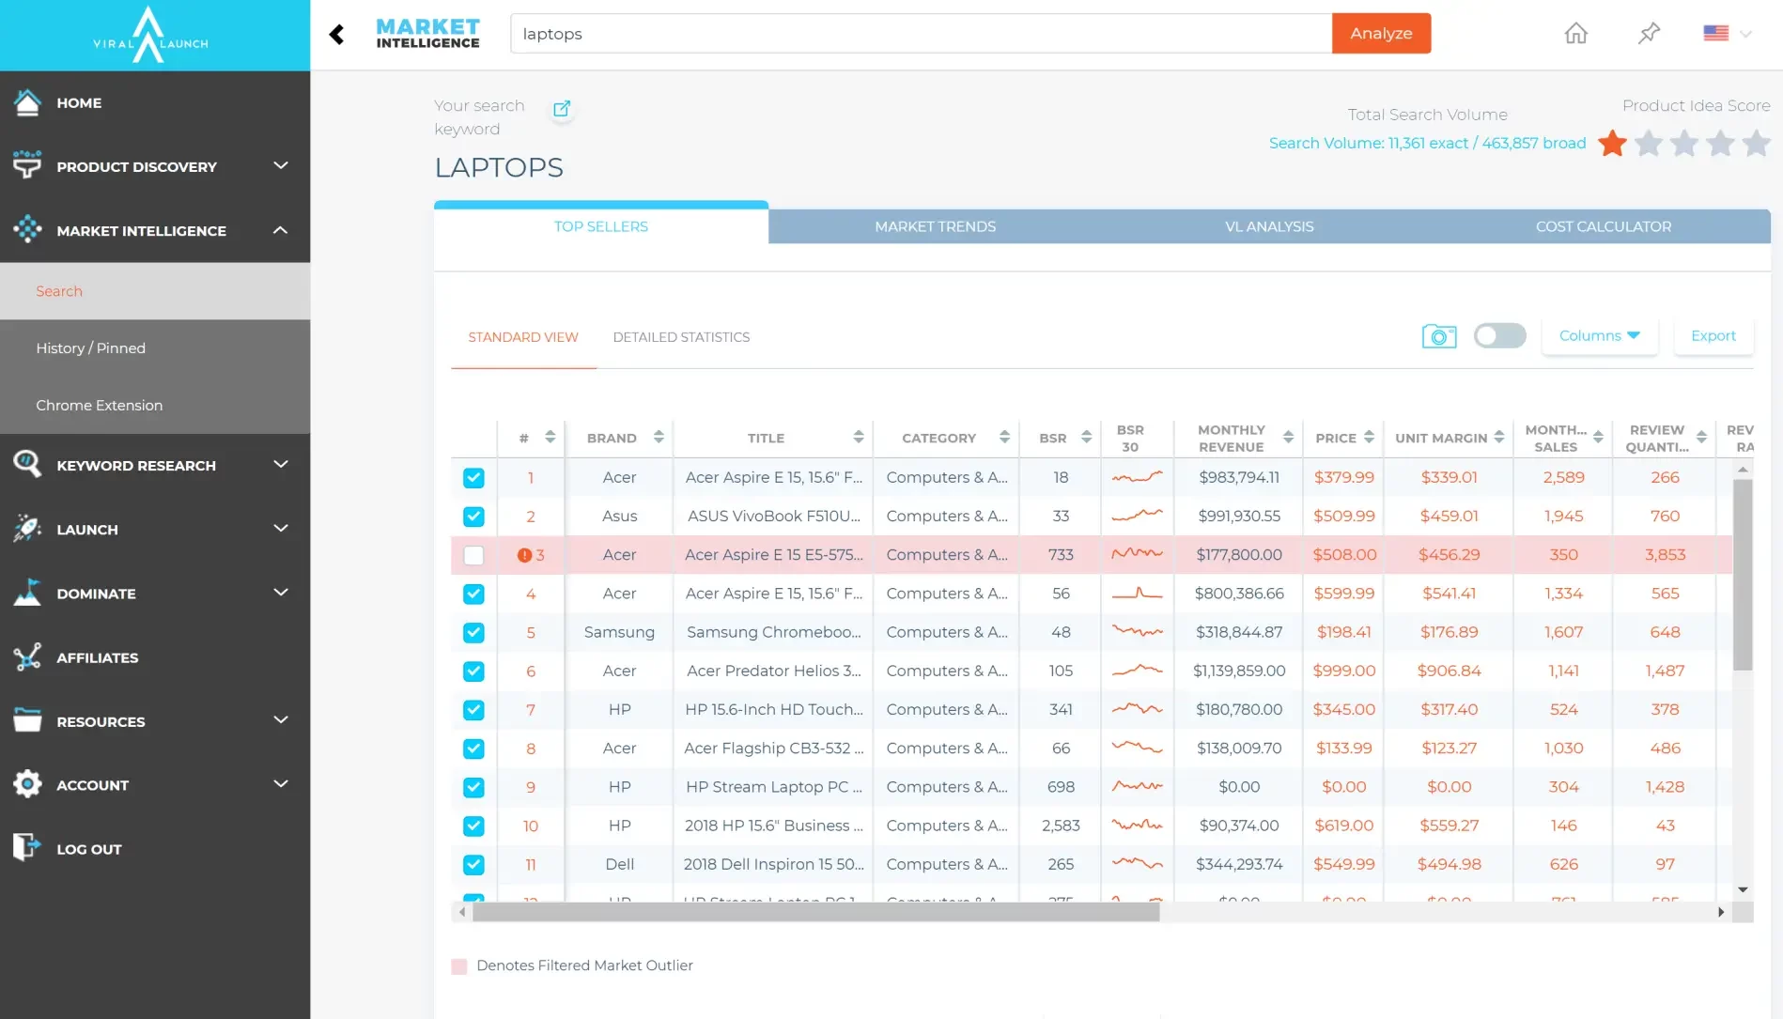Viewport: 1783px width, 1019px height.
Task: Expand the Product Discovery menu chevron
Action: [x=280, y=165]
